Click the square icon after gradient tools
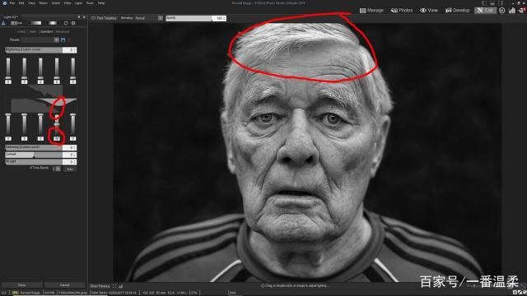This screenshot has height=296, width=527. 66,23
